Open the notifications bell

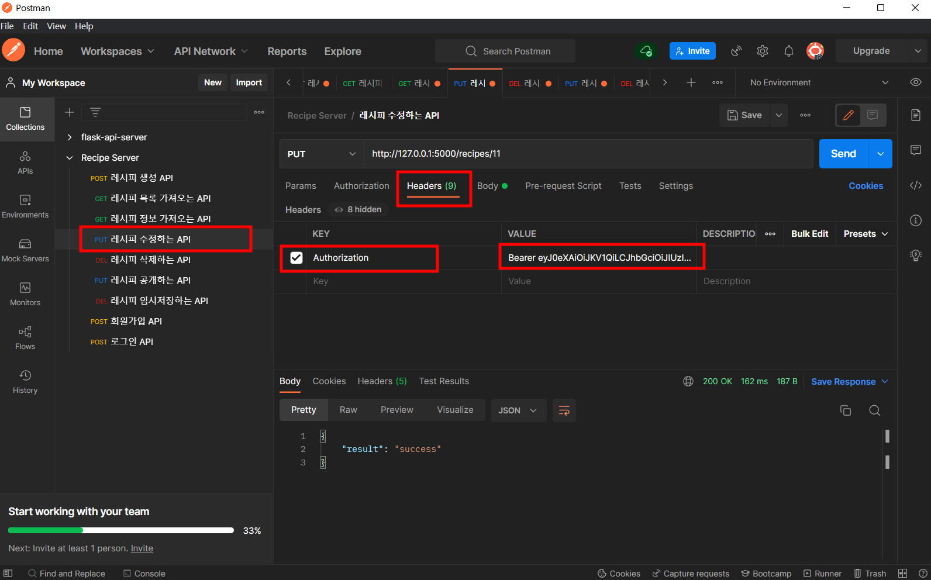tap(789, 51)
